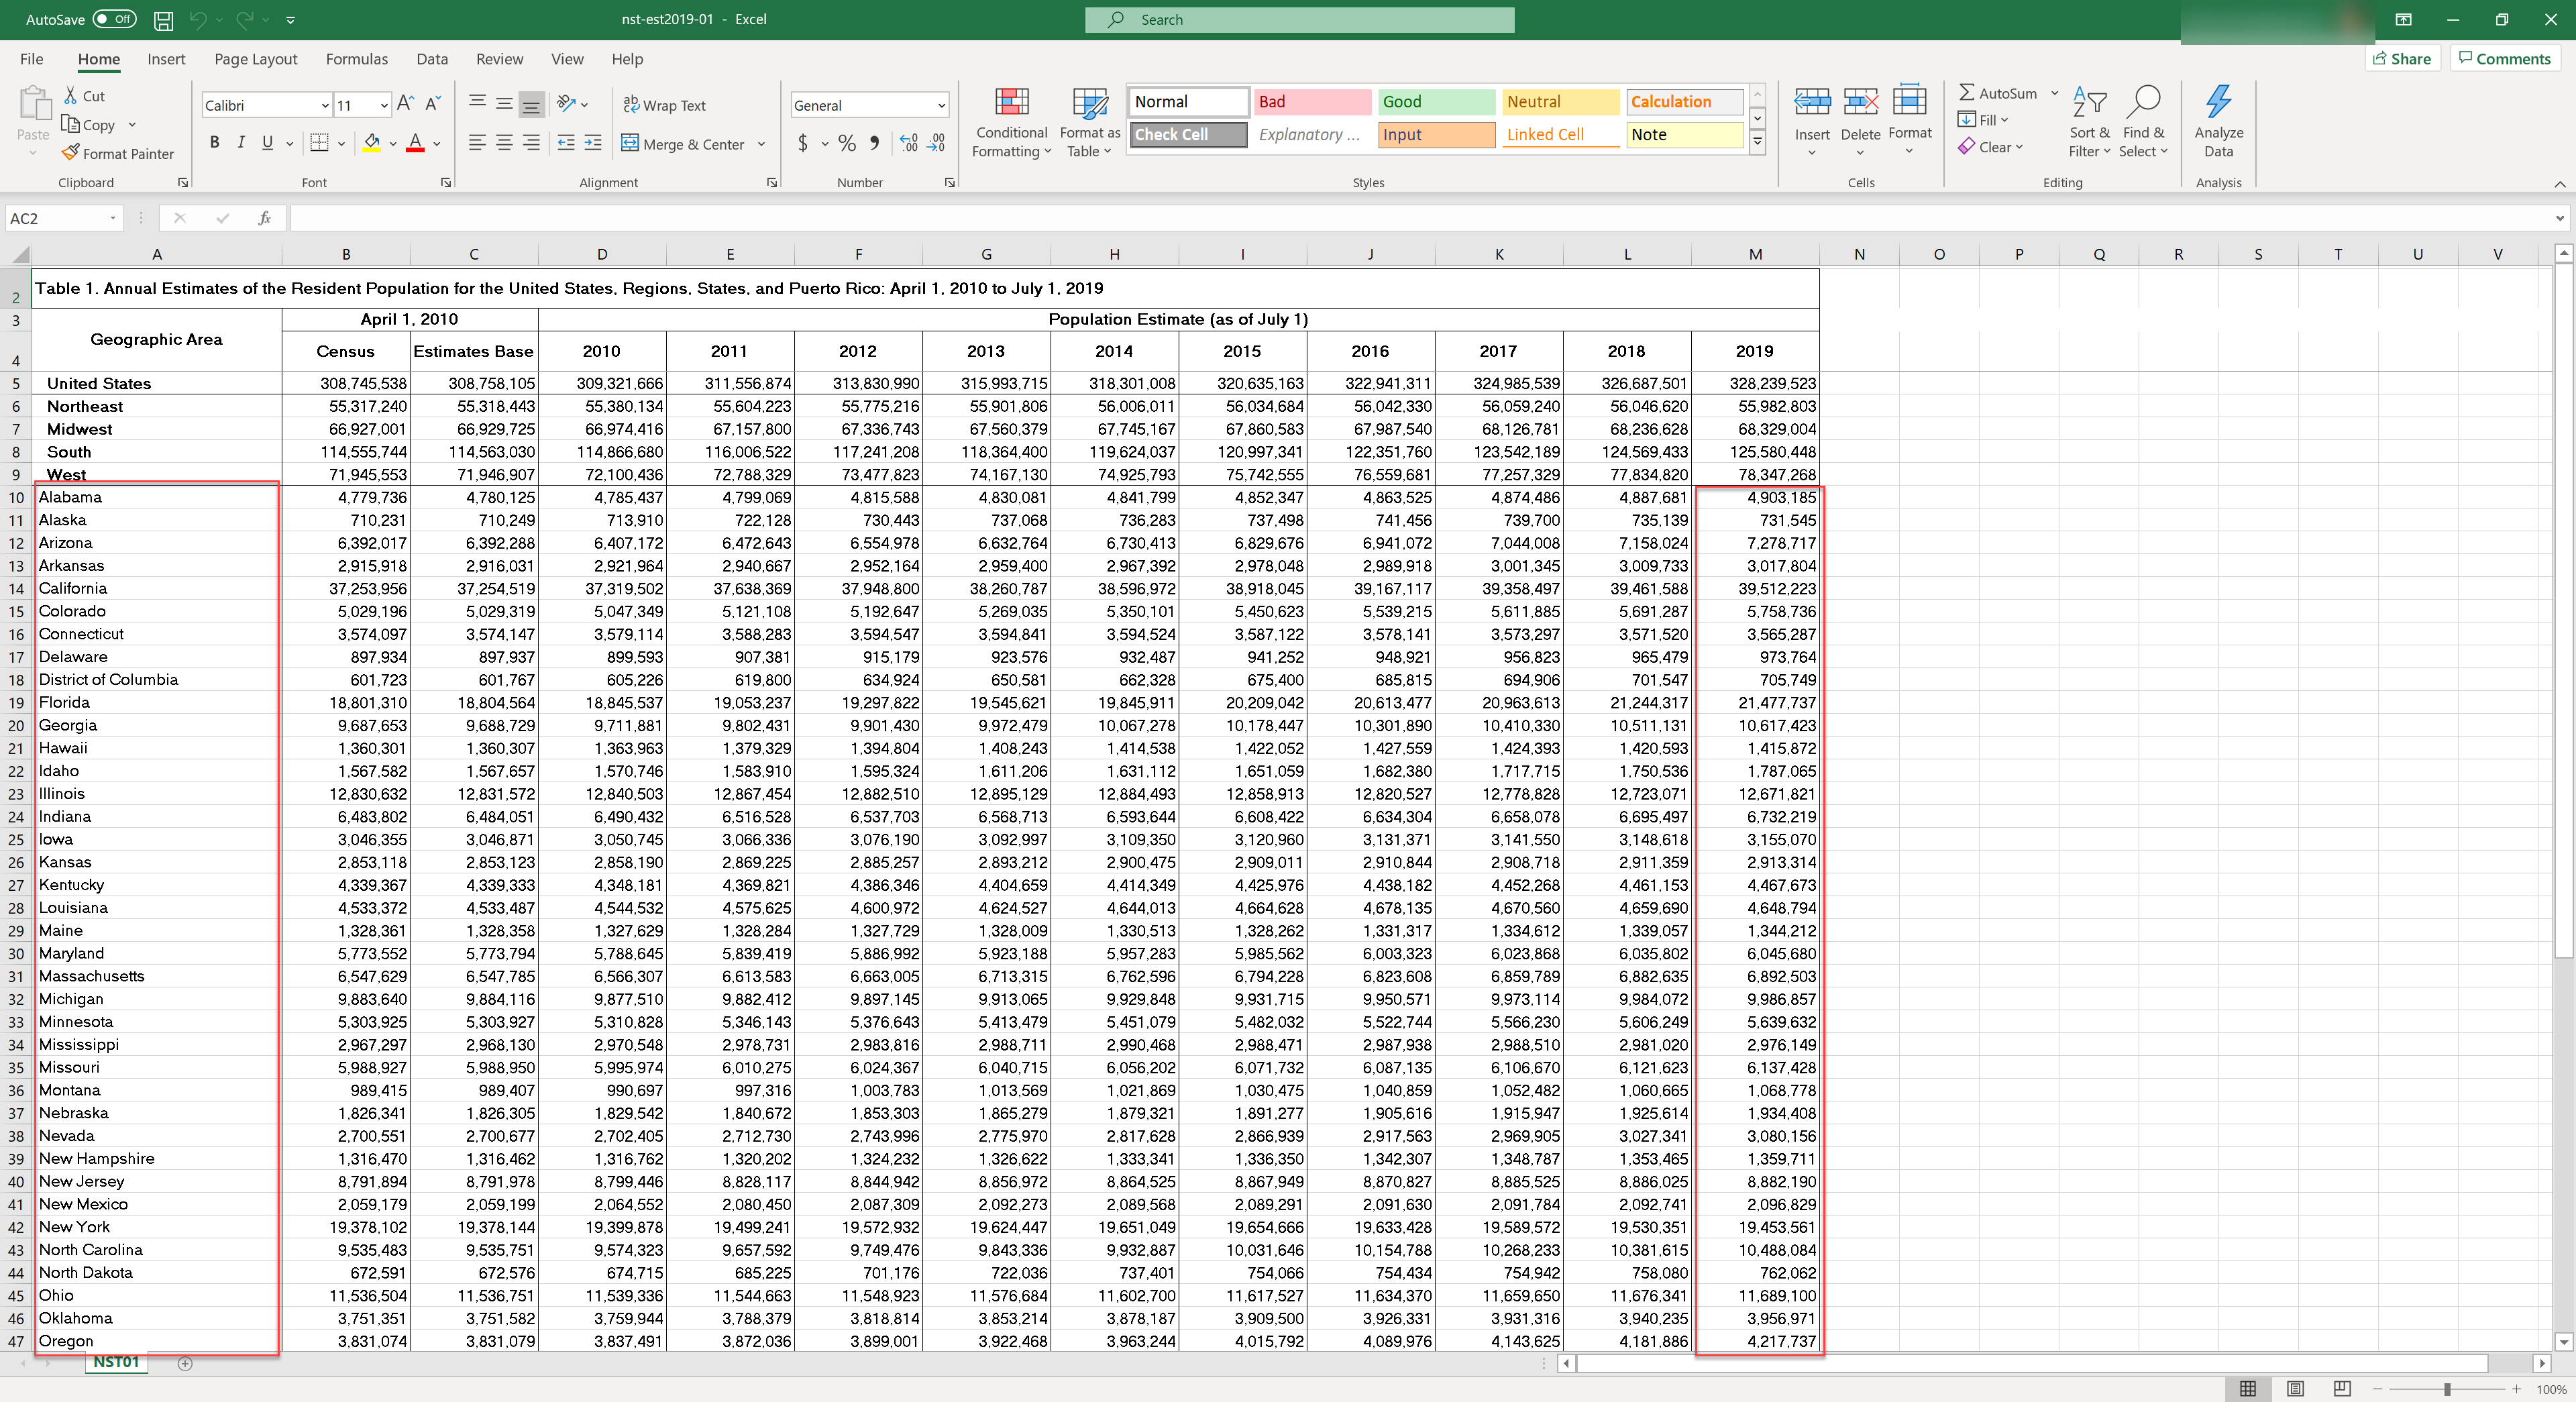The width and height of the screenshot is (2576, 1402).
Task: Increase font size with large A icon
Action: click(405, 104)
